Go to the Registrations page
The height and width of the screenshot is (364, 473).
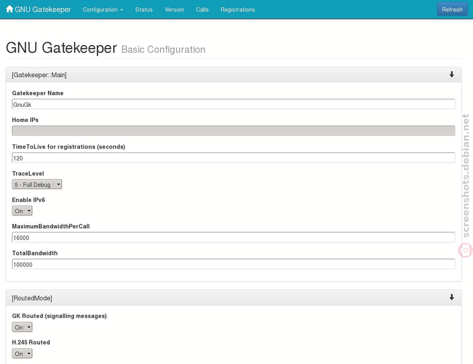[238, 10]
